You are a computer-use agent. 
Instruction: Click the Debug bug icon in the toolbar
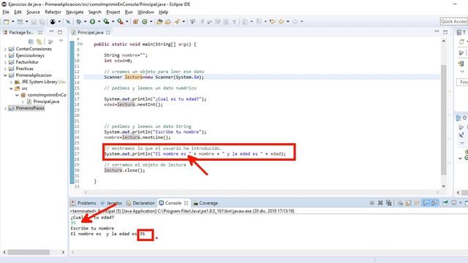[x=79, y=21]
